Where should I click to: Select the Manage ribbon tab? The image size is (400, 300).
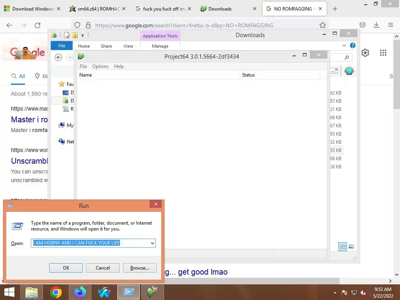160,46
